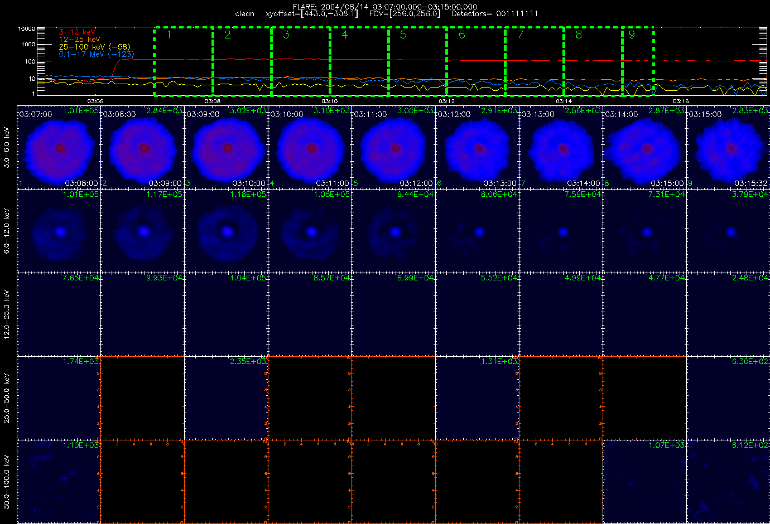Select the 4.77E+04 value label
Image resolution: width=770 pixels, height=524 pixels.
pyautogui.click(x=666, y=278)
